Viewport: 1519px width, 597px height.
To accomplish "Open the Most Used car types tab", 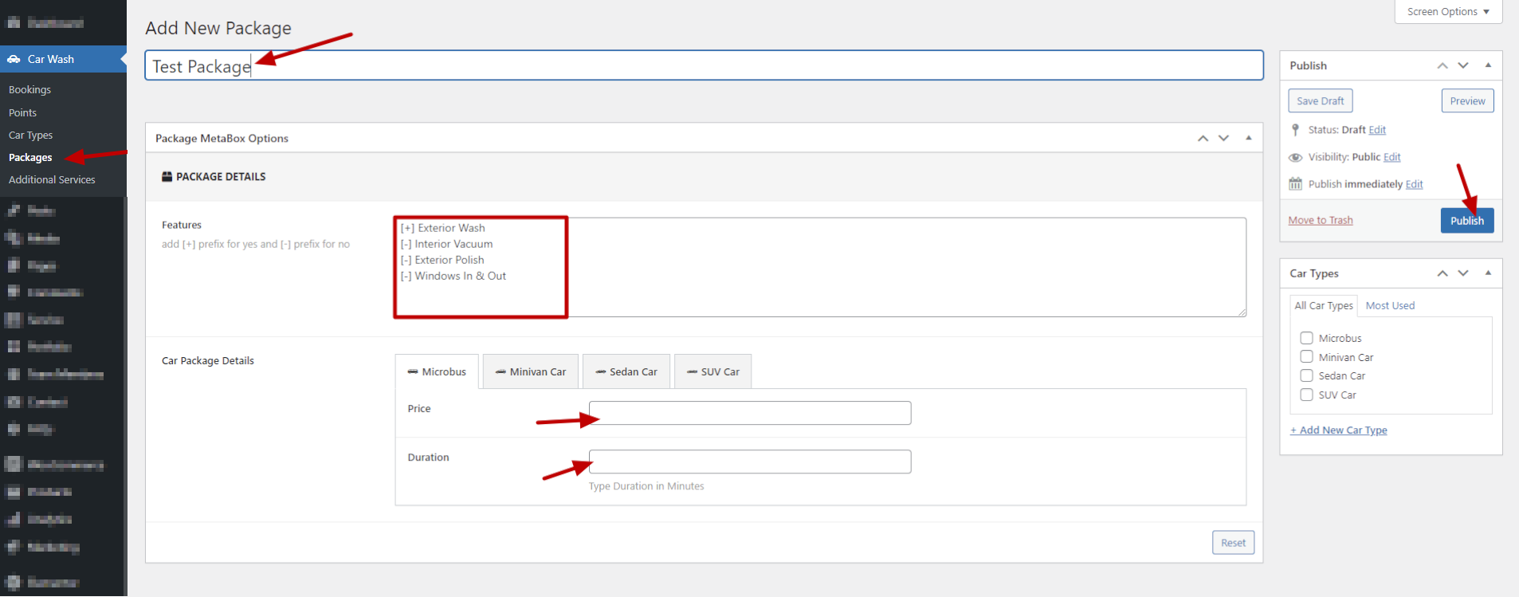I will coord(1390,305).
